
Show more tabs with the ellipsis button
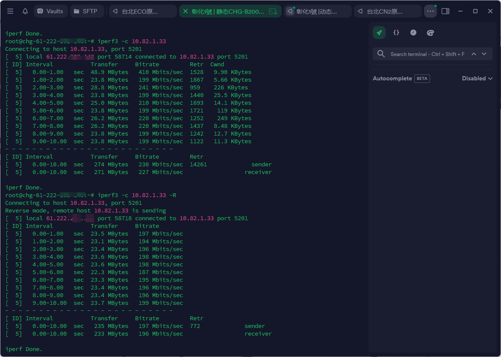430,11
